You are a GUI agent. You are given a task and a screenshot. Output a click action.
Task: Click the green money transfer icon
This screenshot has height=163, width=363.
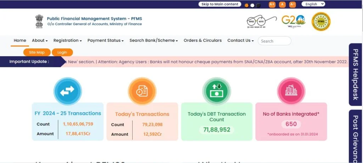point(217,91)
